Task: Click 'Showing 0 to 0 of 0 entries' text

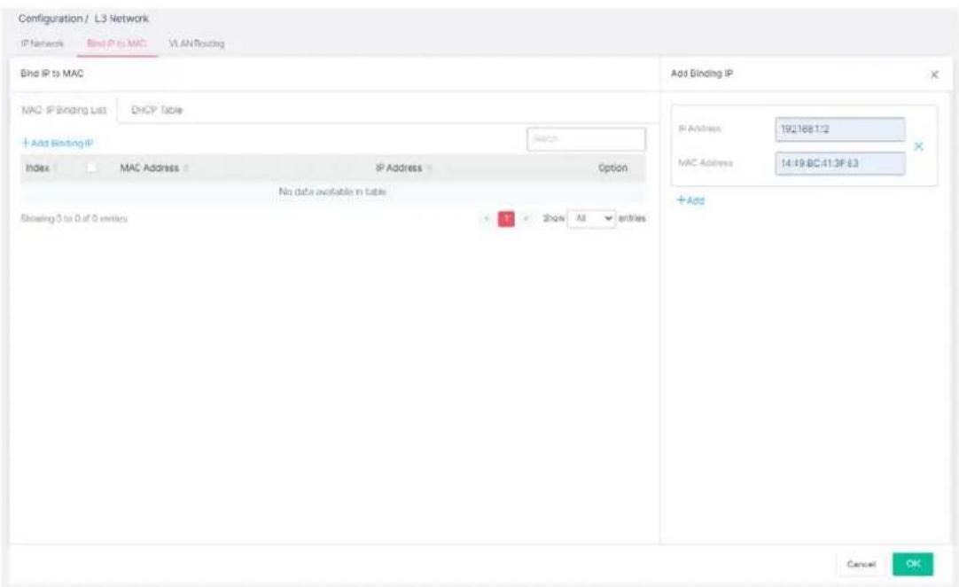Action: 74,218
